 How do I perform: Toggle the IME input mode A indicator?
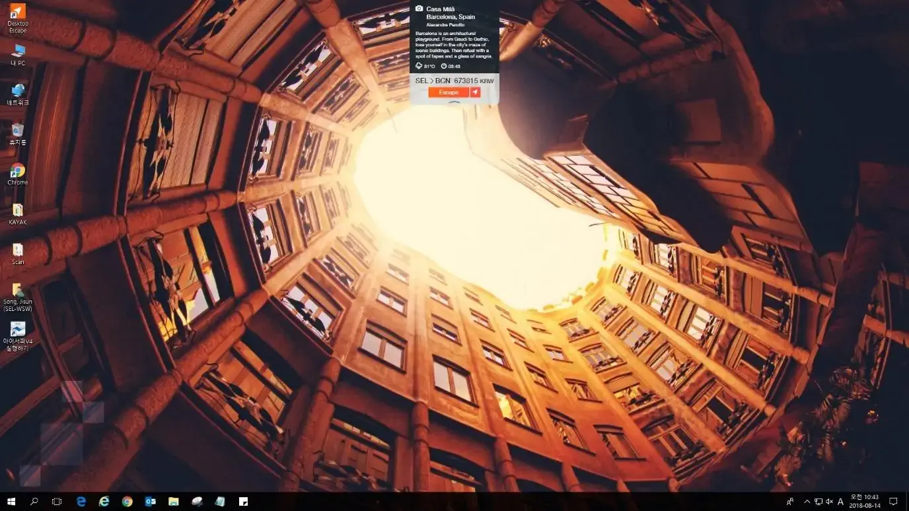841,502
